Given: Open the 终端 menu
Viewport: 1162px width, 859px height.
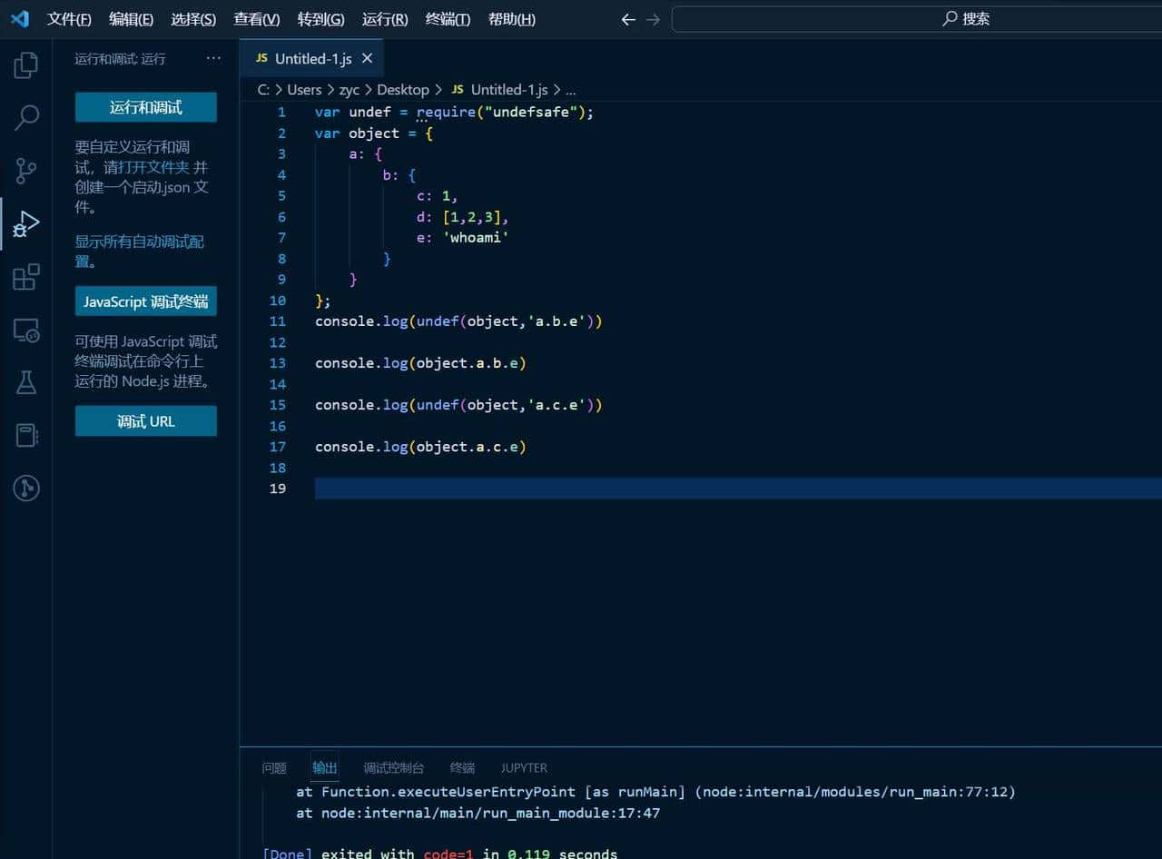Looking at the screenshot, I should (447, 19).
